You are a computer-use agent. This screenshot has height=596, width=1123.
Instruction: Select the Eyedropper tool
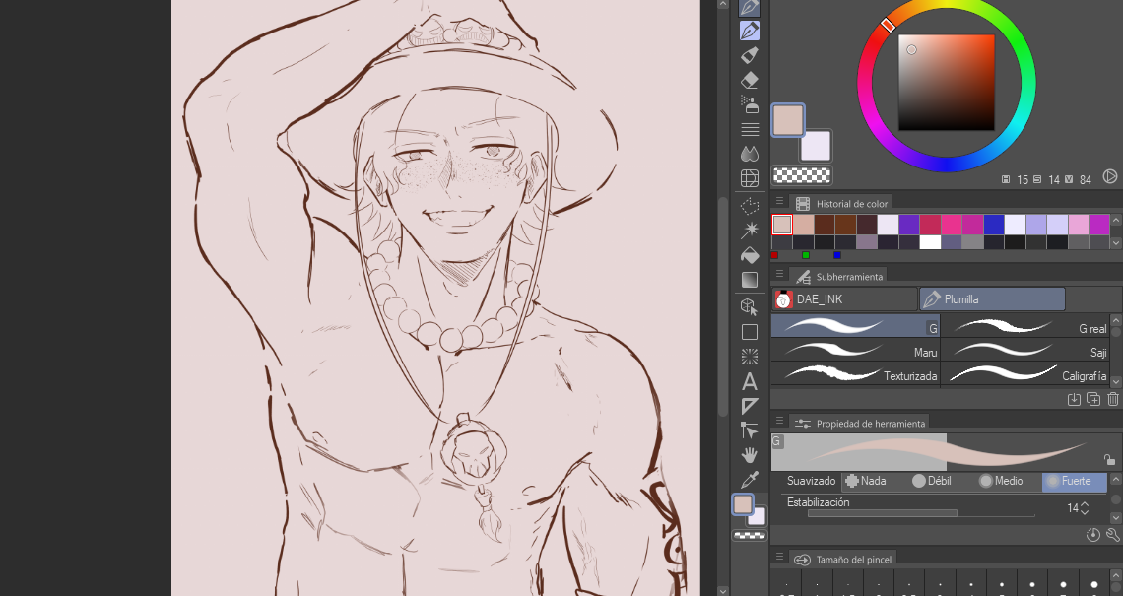coord(749,479)
